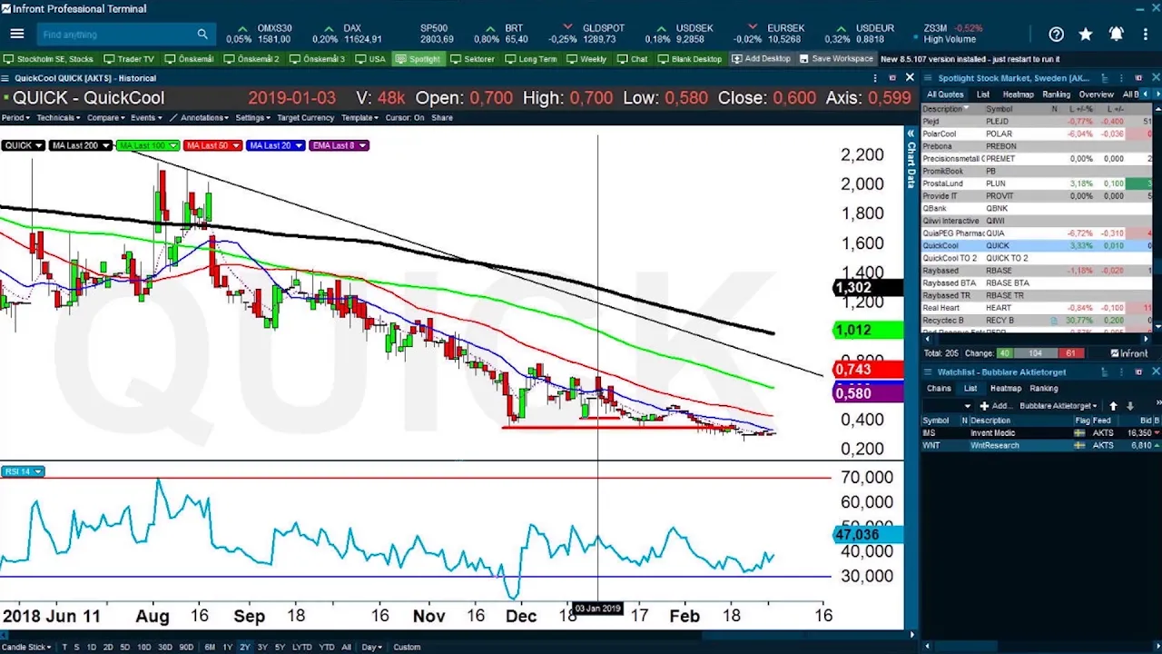This screenshot has height=654, width=1162.
Task: Select the 2Y period button
Action: (x=245, y=648)
